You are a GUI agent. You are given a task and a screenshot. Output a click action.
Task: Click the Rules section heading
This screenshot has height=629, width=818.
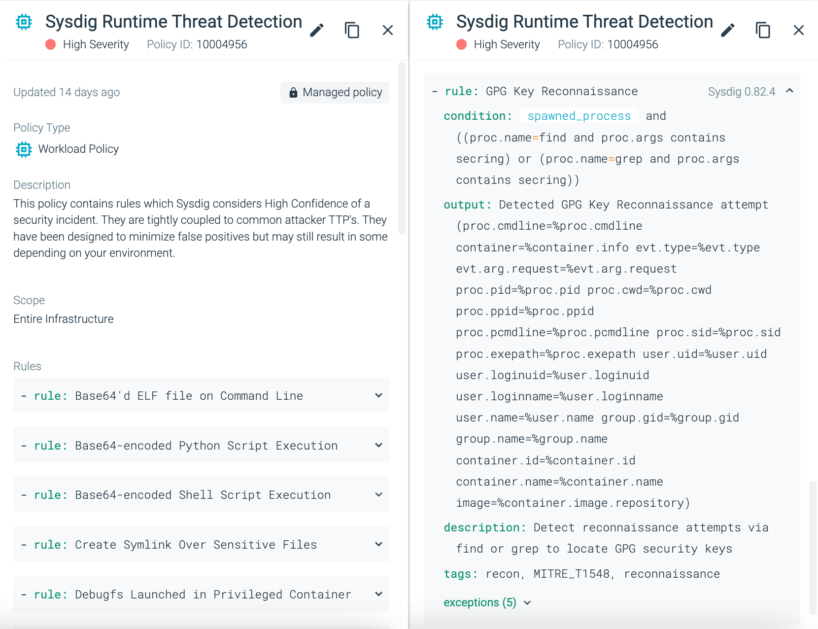pos(27,366)
